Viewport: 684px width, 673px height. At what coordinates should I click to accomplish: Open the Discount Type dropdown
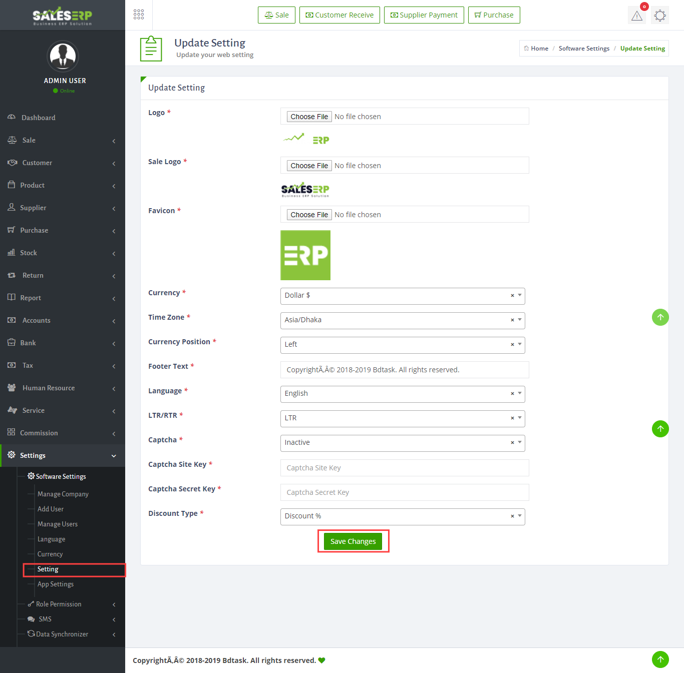[x=402, y=516]
